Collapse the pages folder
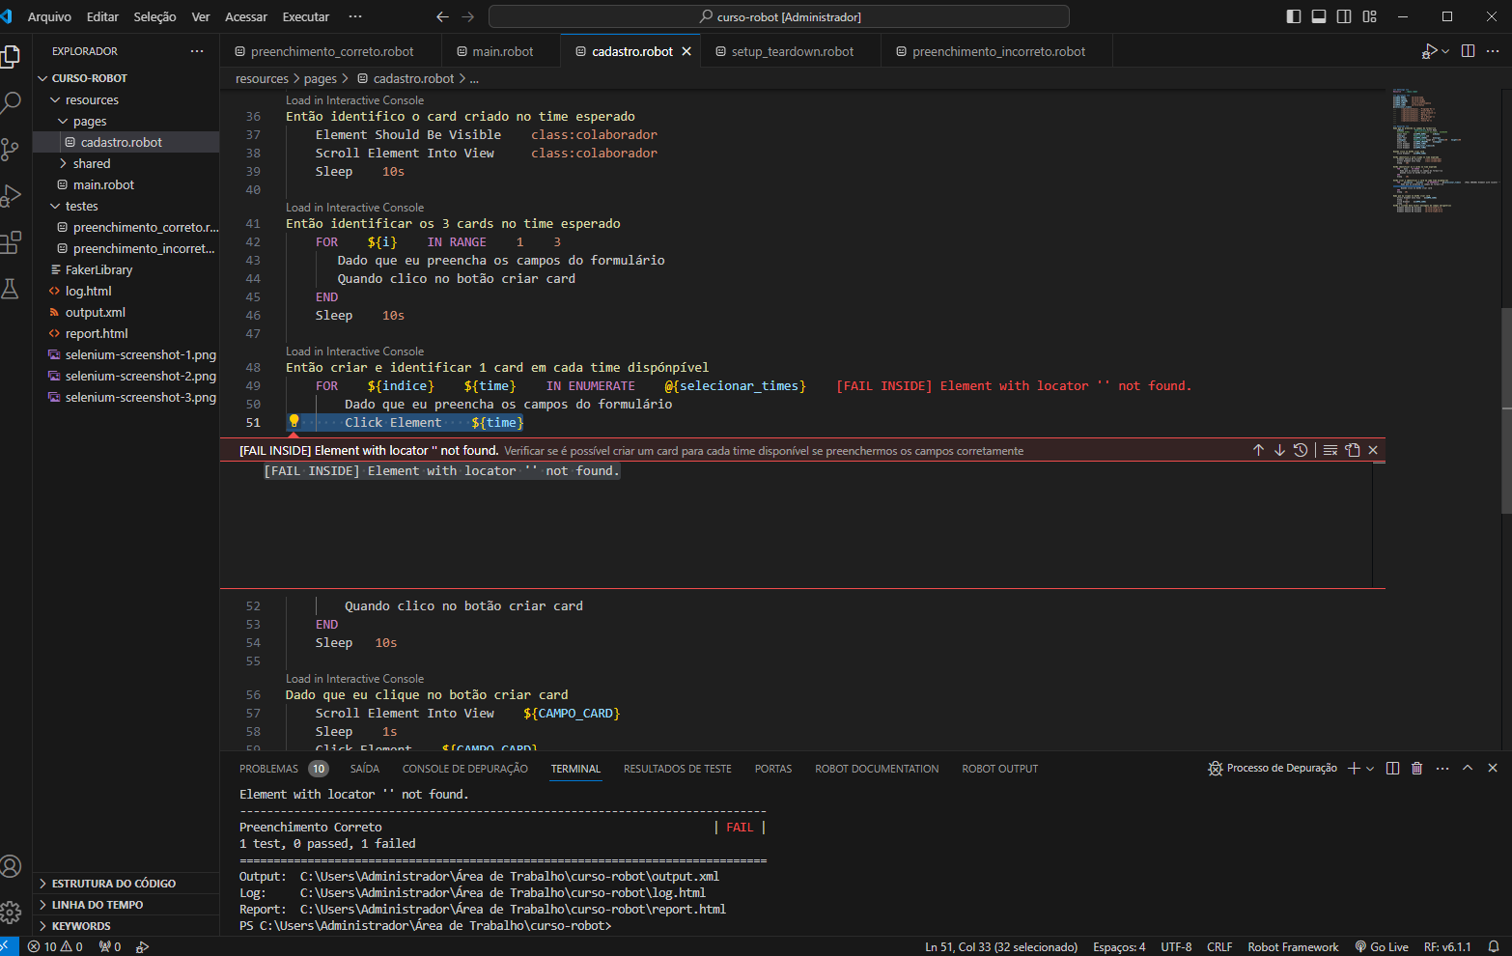Image resolution: width=1512 pixels, height=956 pixels. coord(126,121)
